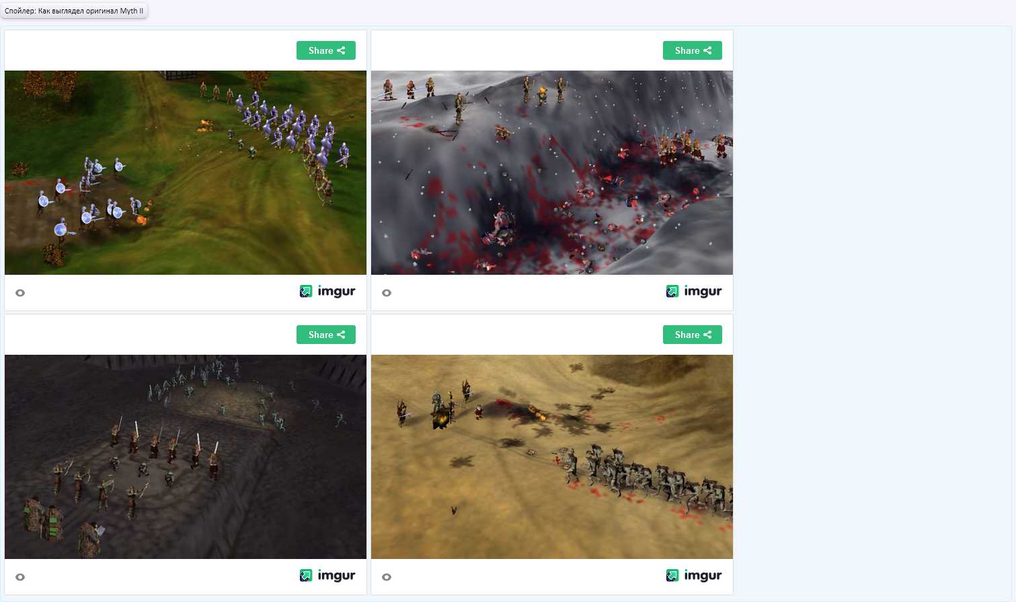Click green imgur arrow icon below snowy battle image
Screen dimensions: 1016x602
point(672,291)
